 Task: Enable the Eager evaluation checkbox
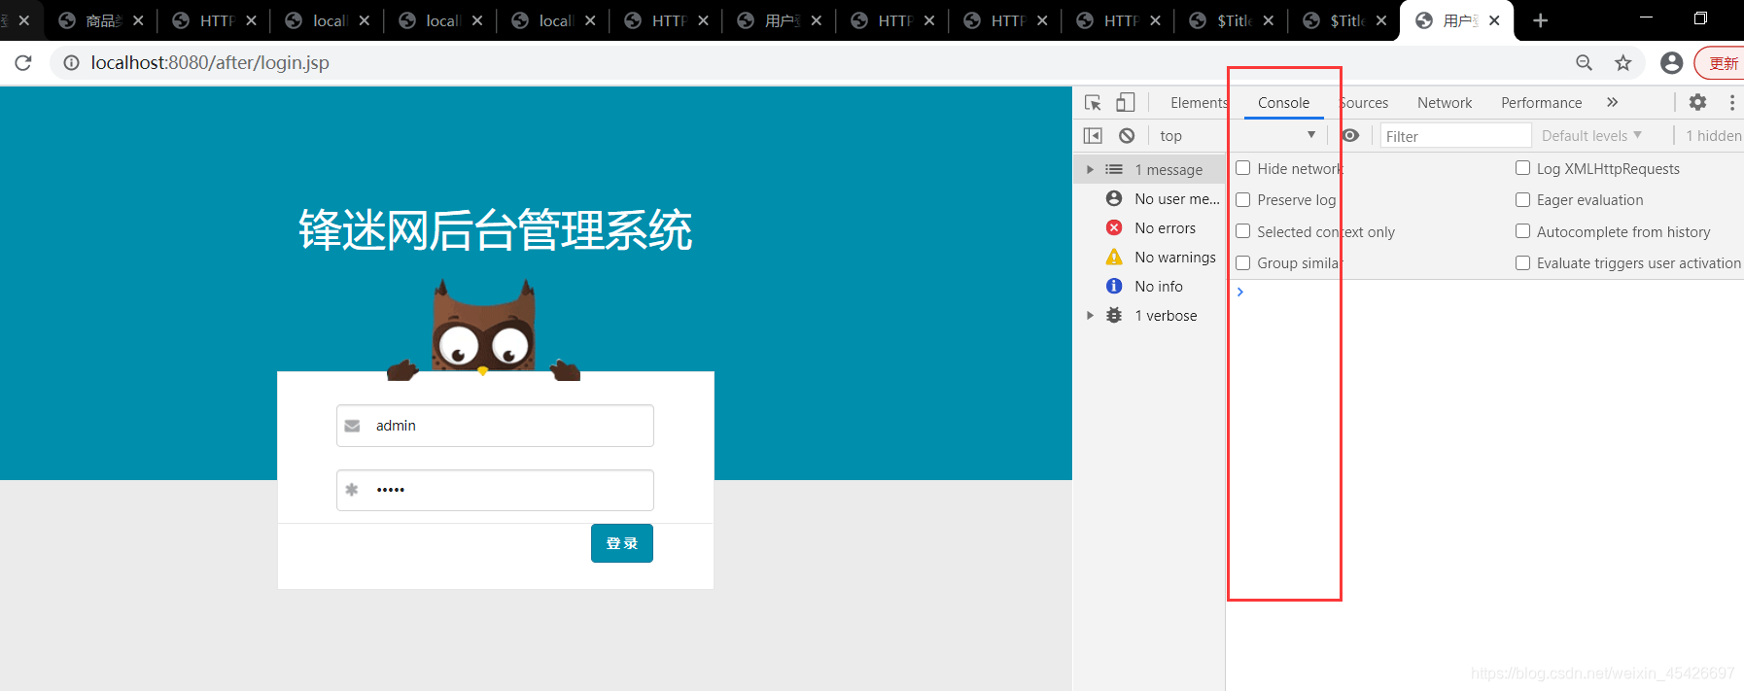(1522, 199)
